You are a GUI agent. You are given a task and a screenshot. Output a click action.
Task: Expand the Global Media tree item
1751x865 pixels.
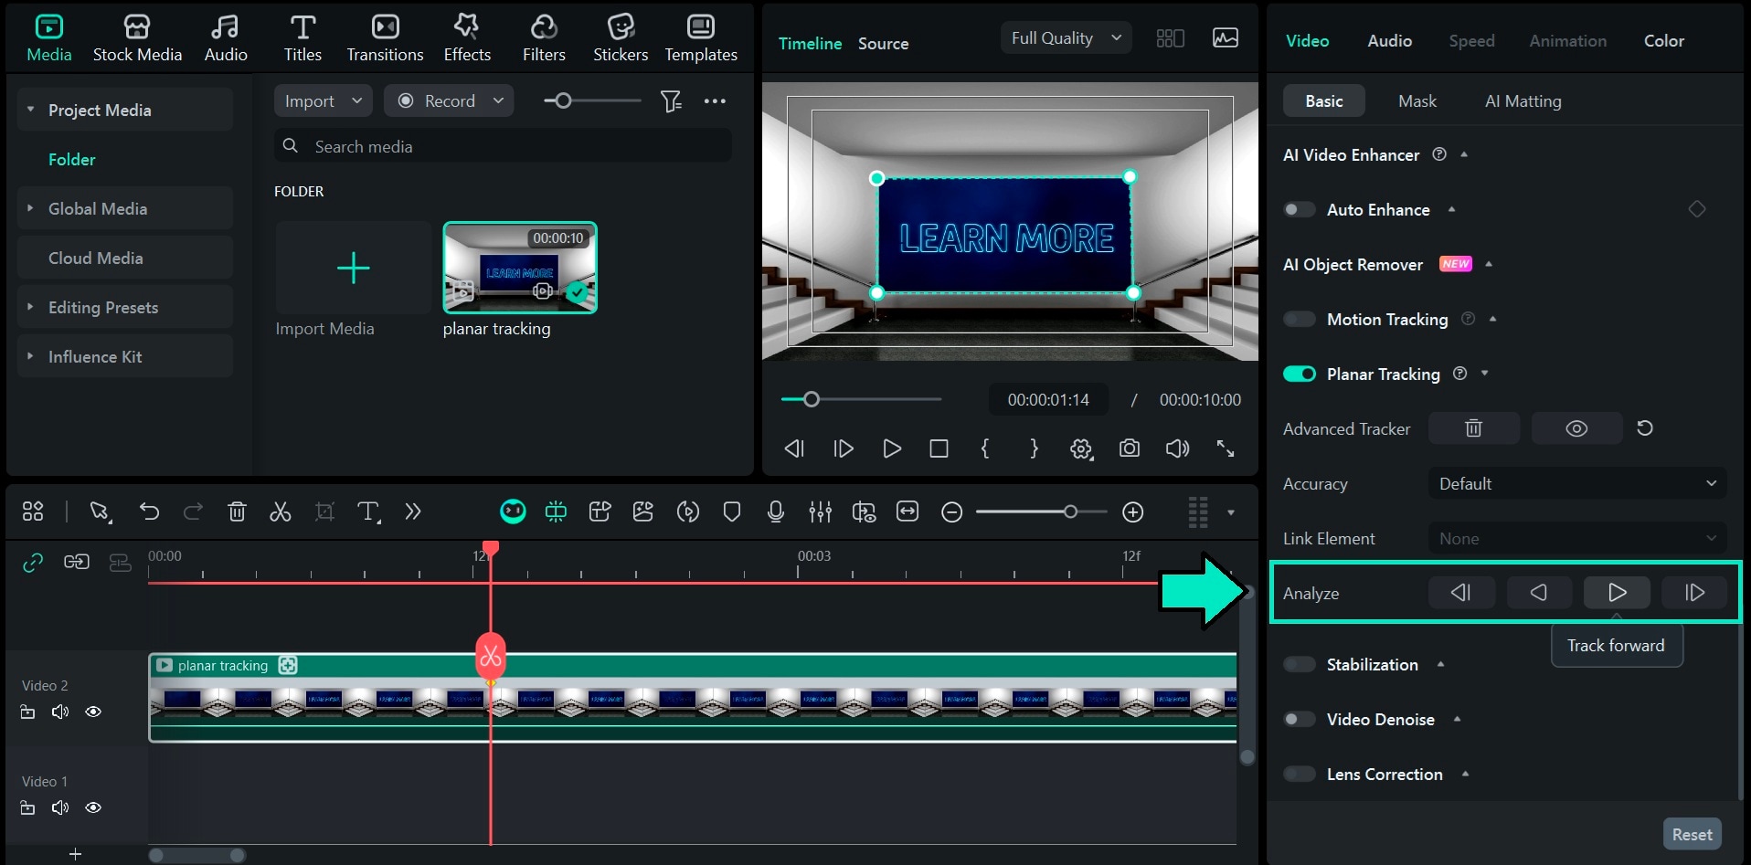click(x=30, y=208)
